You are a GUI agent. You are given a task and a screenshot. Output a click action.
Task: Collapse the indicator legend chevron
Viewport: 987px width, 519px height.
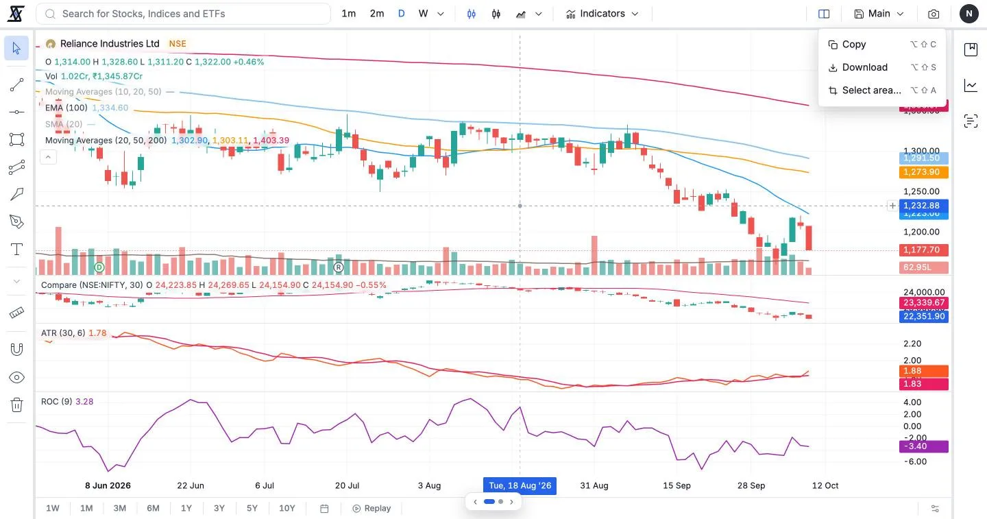[49, 157]
